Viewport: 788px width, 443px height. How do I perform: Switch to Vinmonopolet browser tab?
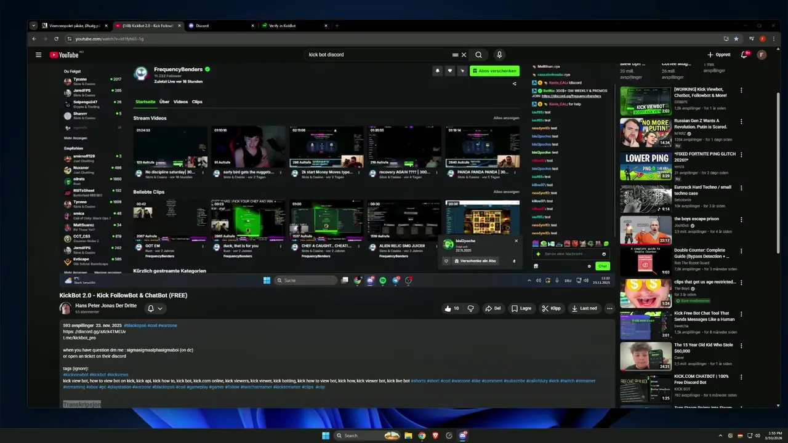[75, 26]
